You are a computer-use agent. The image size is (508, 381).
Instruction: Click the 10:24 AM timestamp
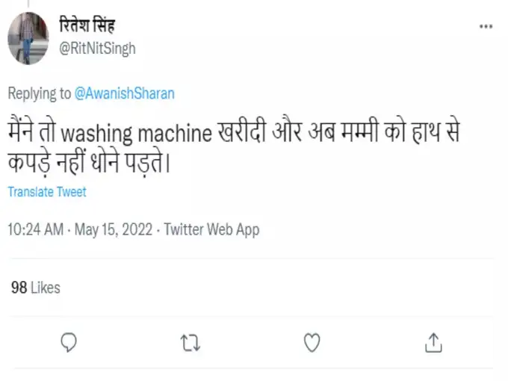point(35,229)
